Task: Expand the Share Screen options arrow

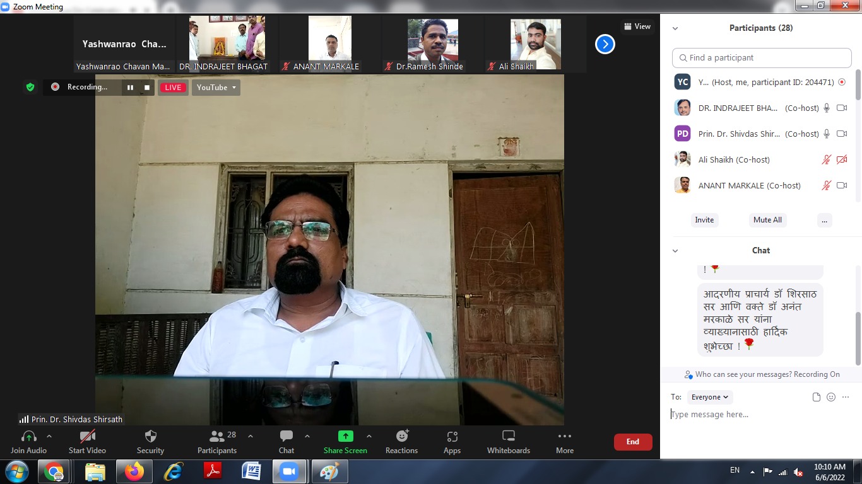Action: pos(369,436)
